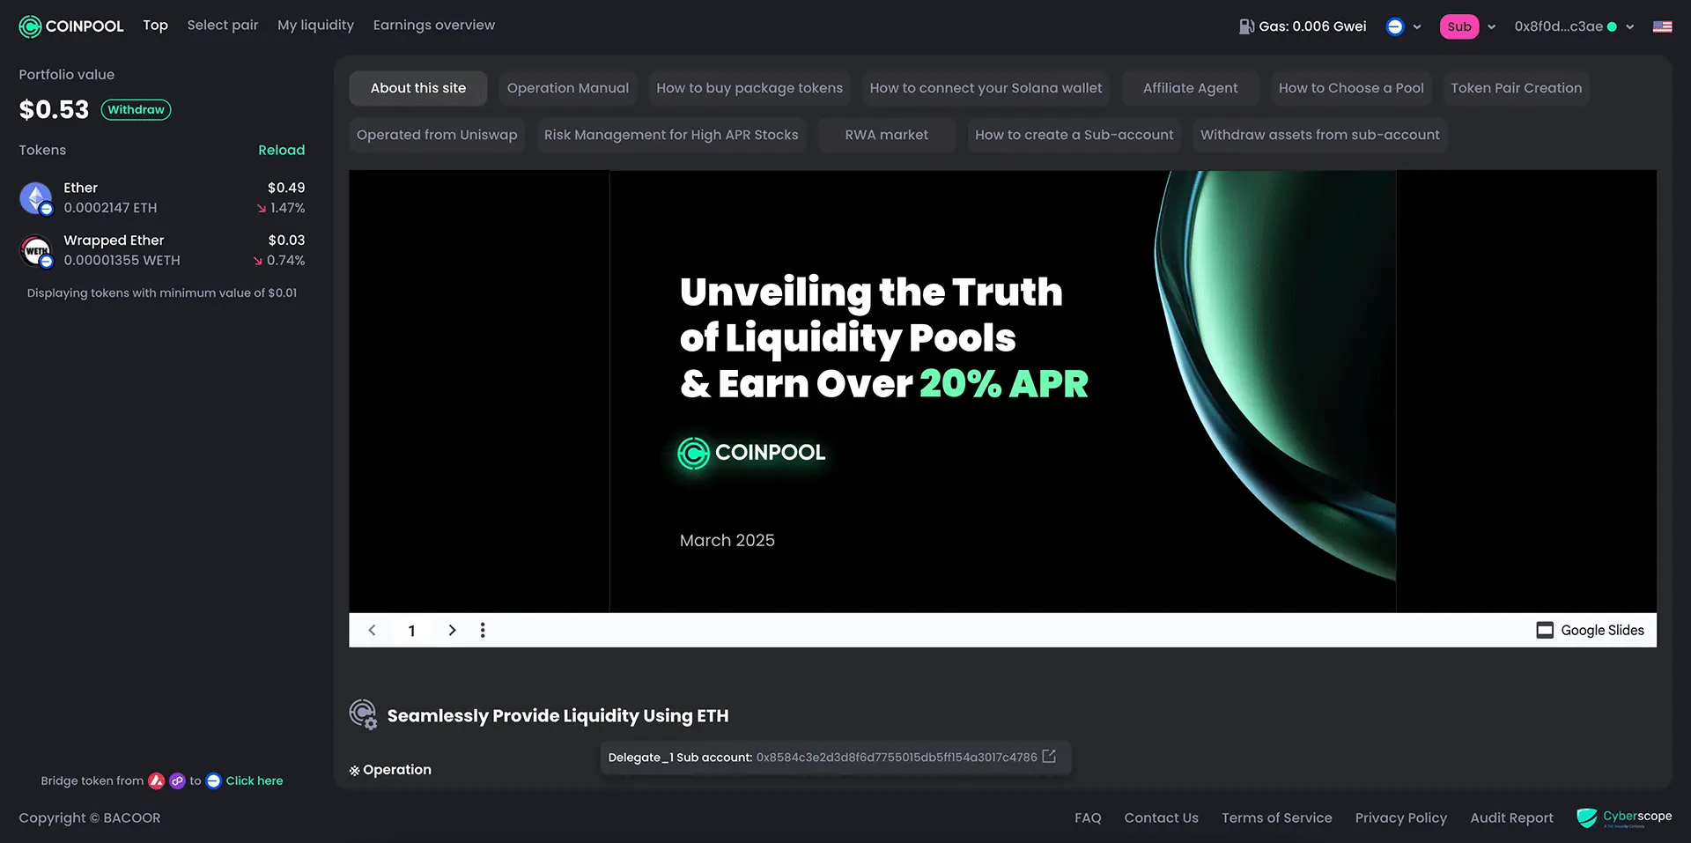Image resolution: width=1691 pixels, height=843 pixels.
Task: Select Affiliate Agent tab
Action: click(1190, 88)
